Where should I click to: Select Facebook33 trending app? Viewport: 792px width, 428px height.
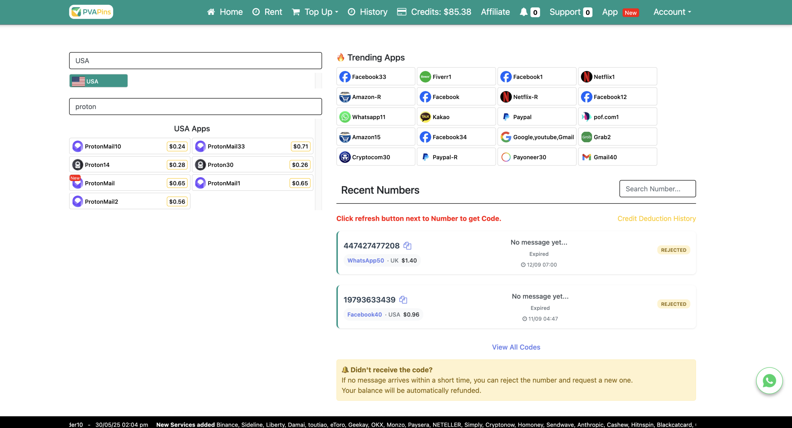pyautogui.click(x=376, y=76)
